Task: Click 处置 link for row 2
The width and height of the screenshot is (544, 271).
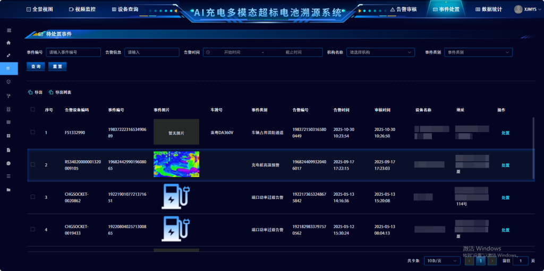Action: pos(505,165)
